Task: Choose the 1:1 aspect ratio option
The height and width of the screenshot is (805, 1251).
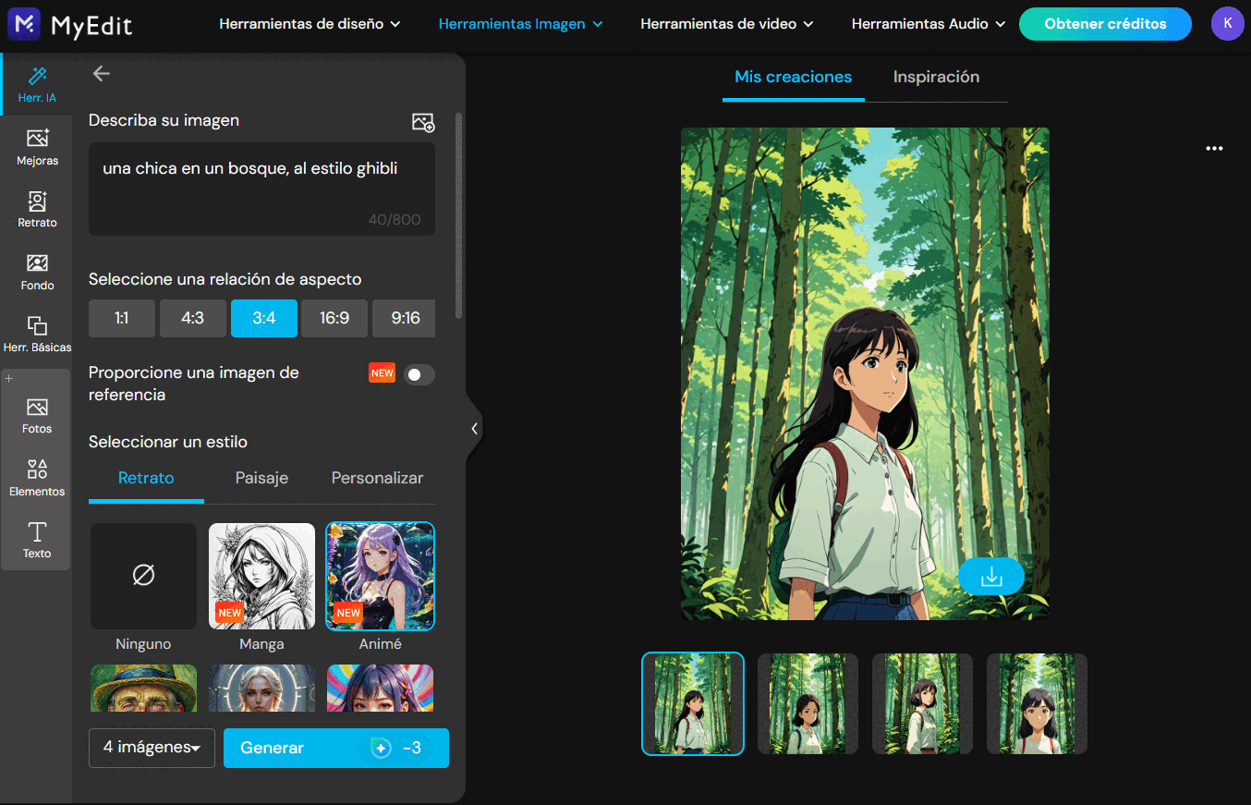Action: 121,318
